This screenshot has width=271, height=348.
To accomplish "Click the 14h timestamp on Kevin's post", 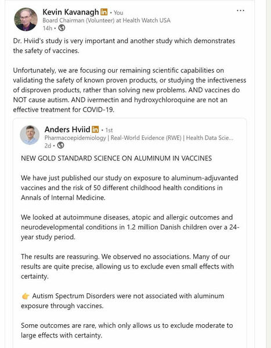I will [x=48, y=28].
